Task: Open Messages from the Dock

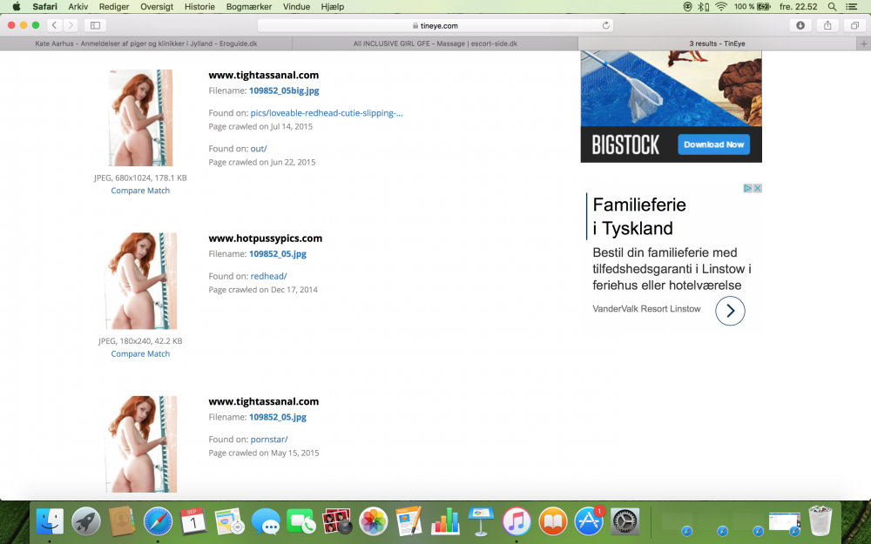Action: coord(266,521)
